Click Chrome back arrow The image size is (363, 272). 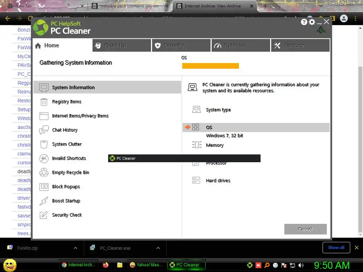7,18
